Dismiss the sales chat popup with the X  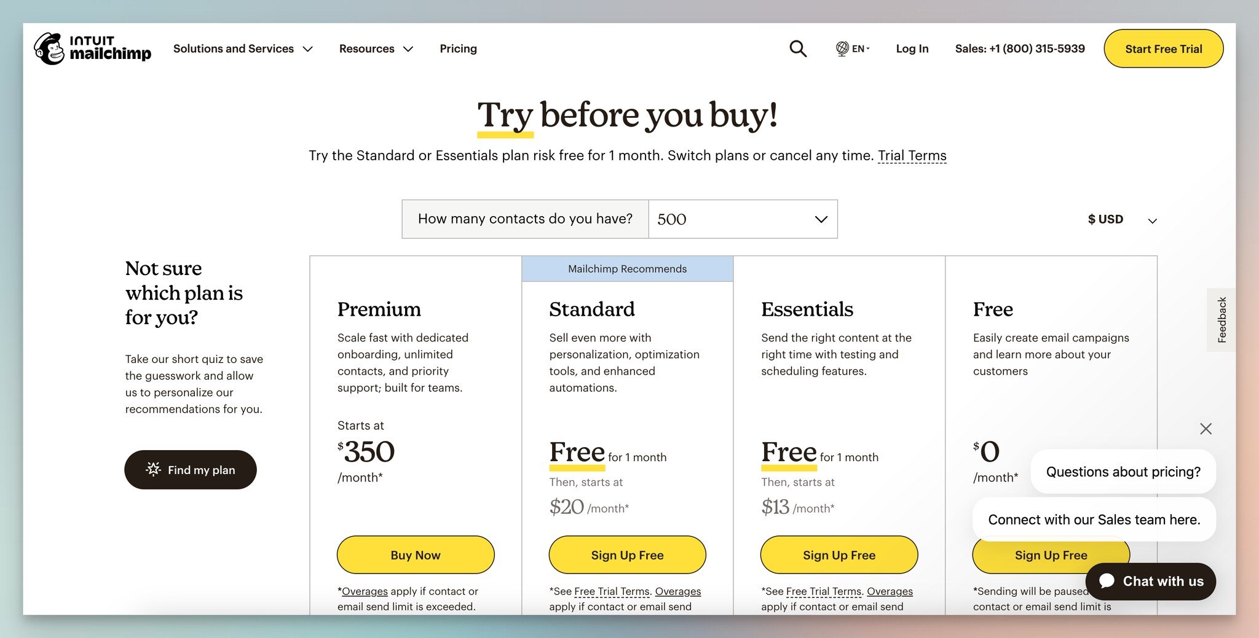1206,429
